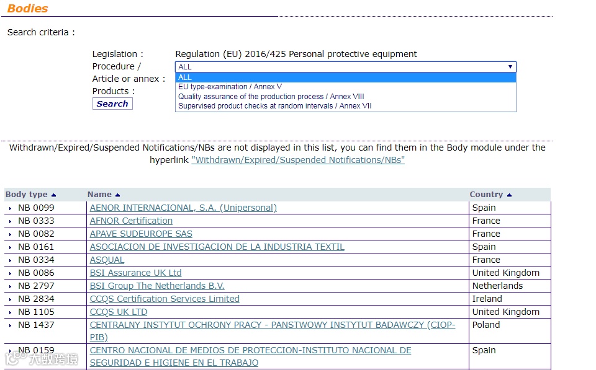This screenshot has width=596, height=370.
Task: Expand row arrow for NB 0334
Action: click(11, 260)
